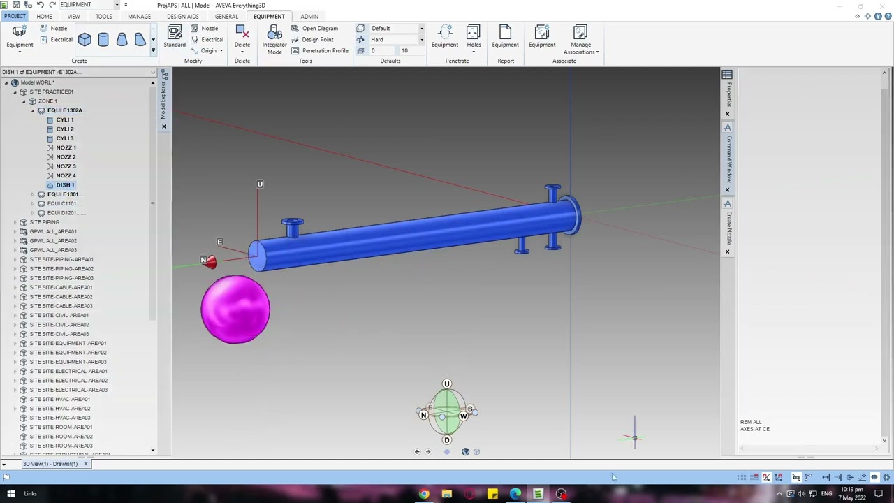894x503 pixels.
Task: Open the EQUIPMENT module dropdown in title bar
Action: 116,5
